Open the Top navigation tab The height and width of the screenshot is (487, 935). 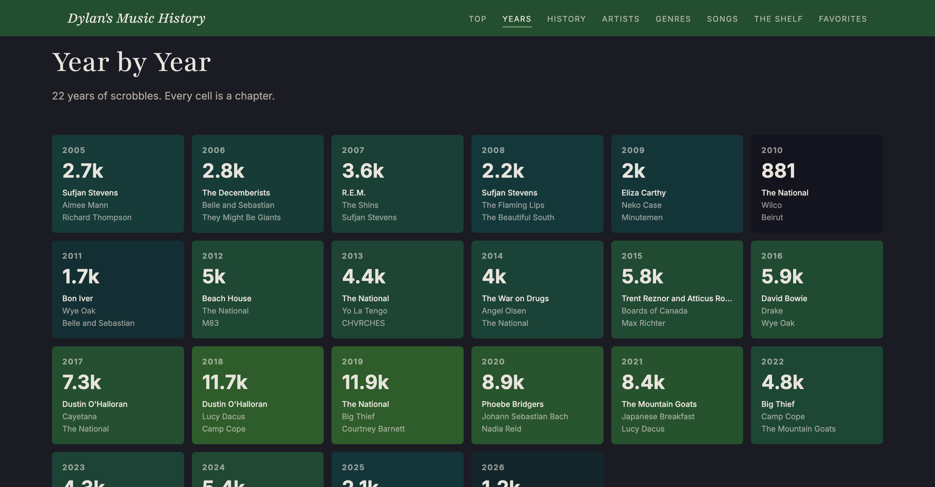pos(477,19)
